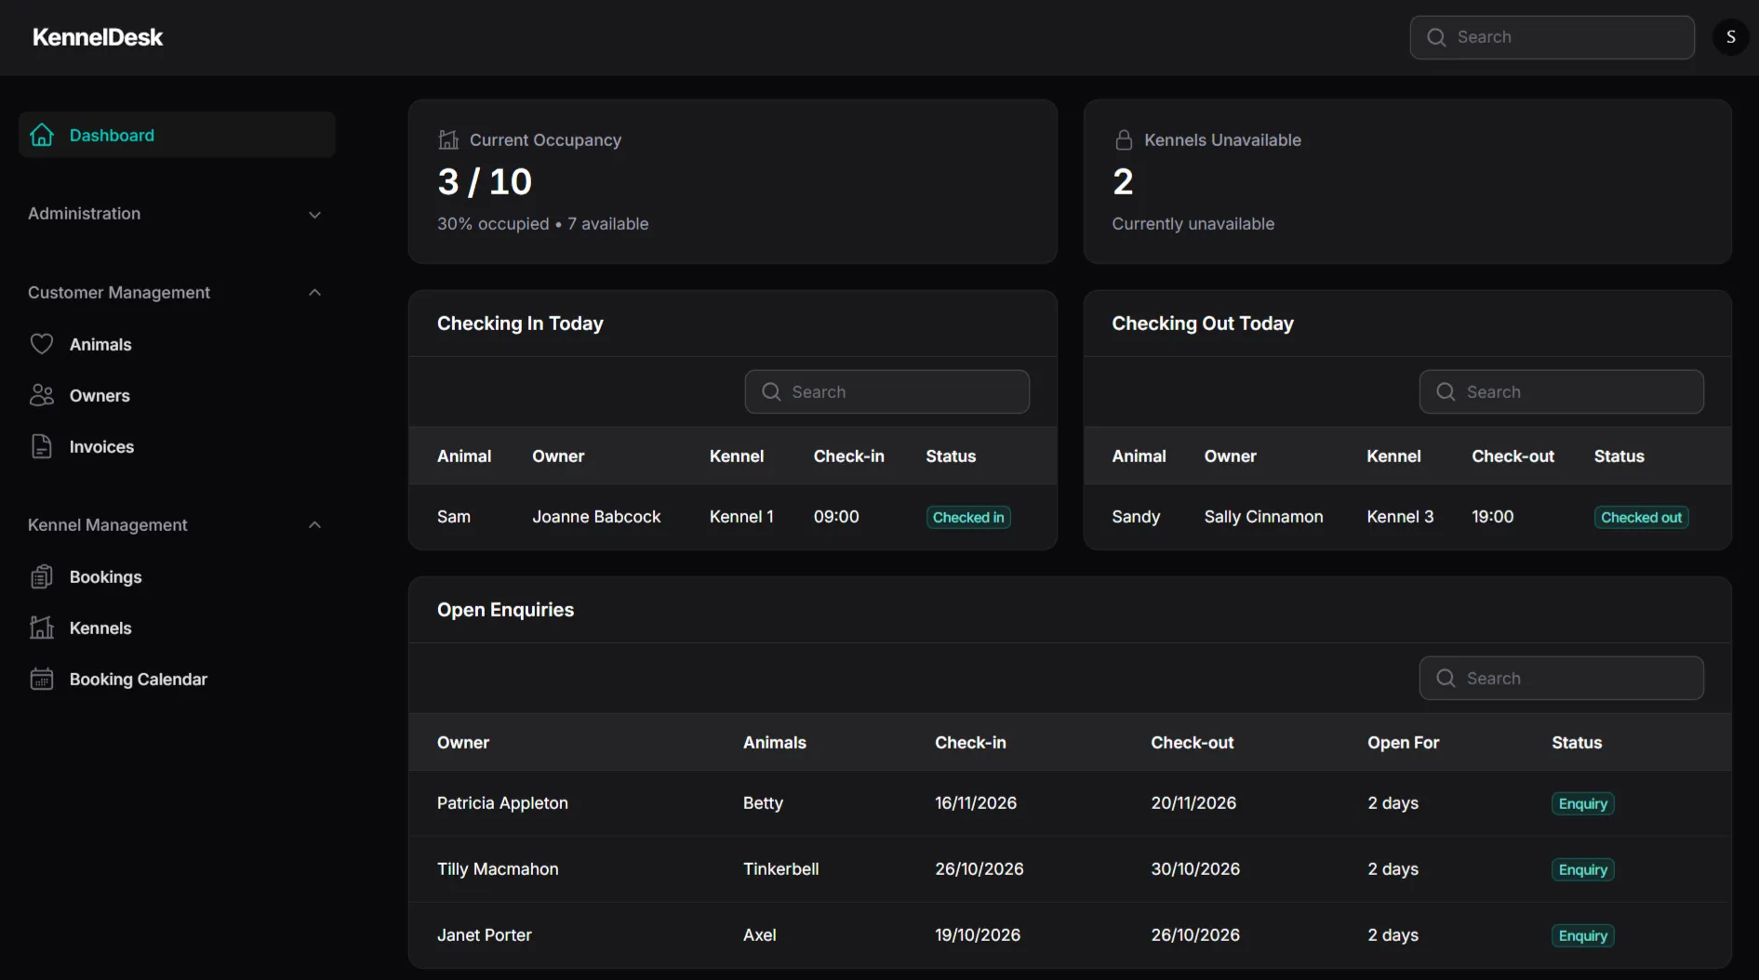The image size is (1759, 980).
Task: Click the Administration section label
Action: tap(84, 213)
